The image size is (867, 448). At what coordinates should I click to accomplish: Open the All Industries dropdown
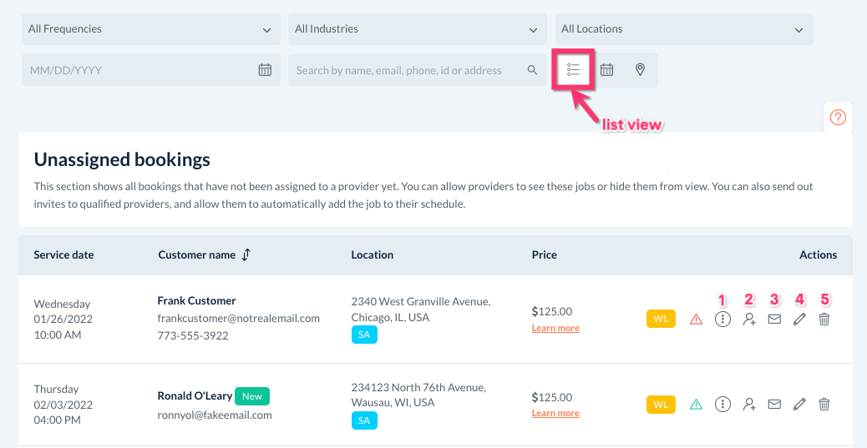pos(417,29)
